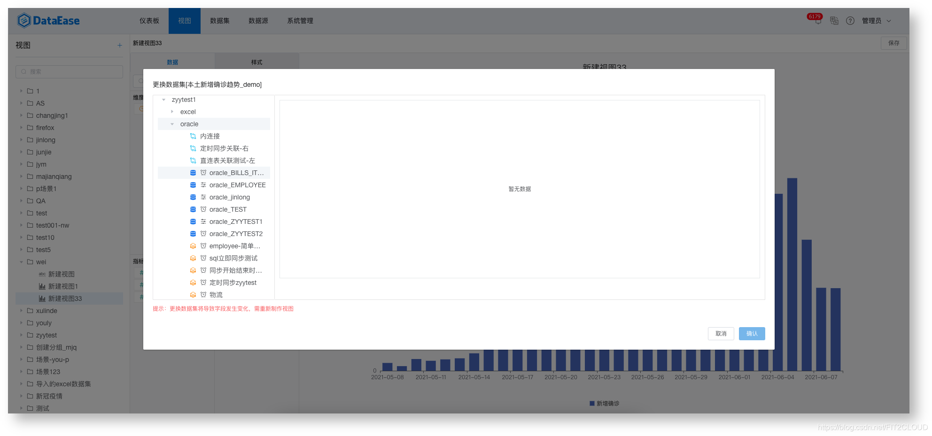Click the database icon of oracle_TEST

point(193,209)
